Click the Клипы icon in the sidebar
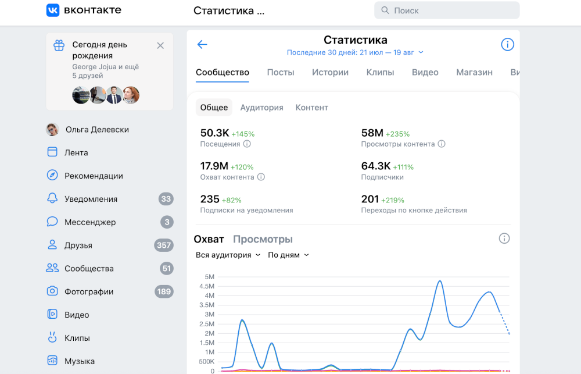581x374 pixels. [x=52, y=337]
